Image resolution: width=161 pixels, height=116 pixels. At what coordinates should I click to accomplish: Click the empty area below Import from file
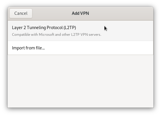(x=80, y=81)
